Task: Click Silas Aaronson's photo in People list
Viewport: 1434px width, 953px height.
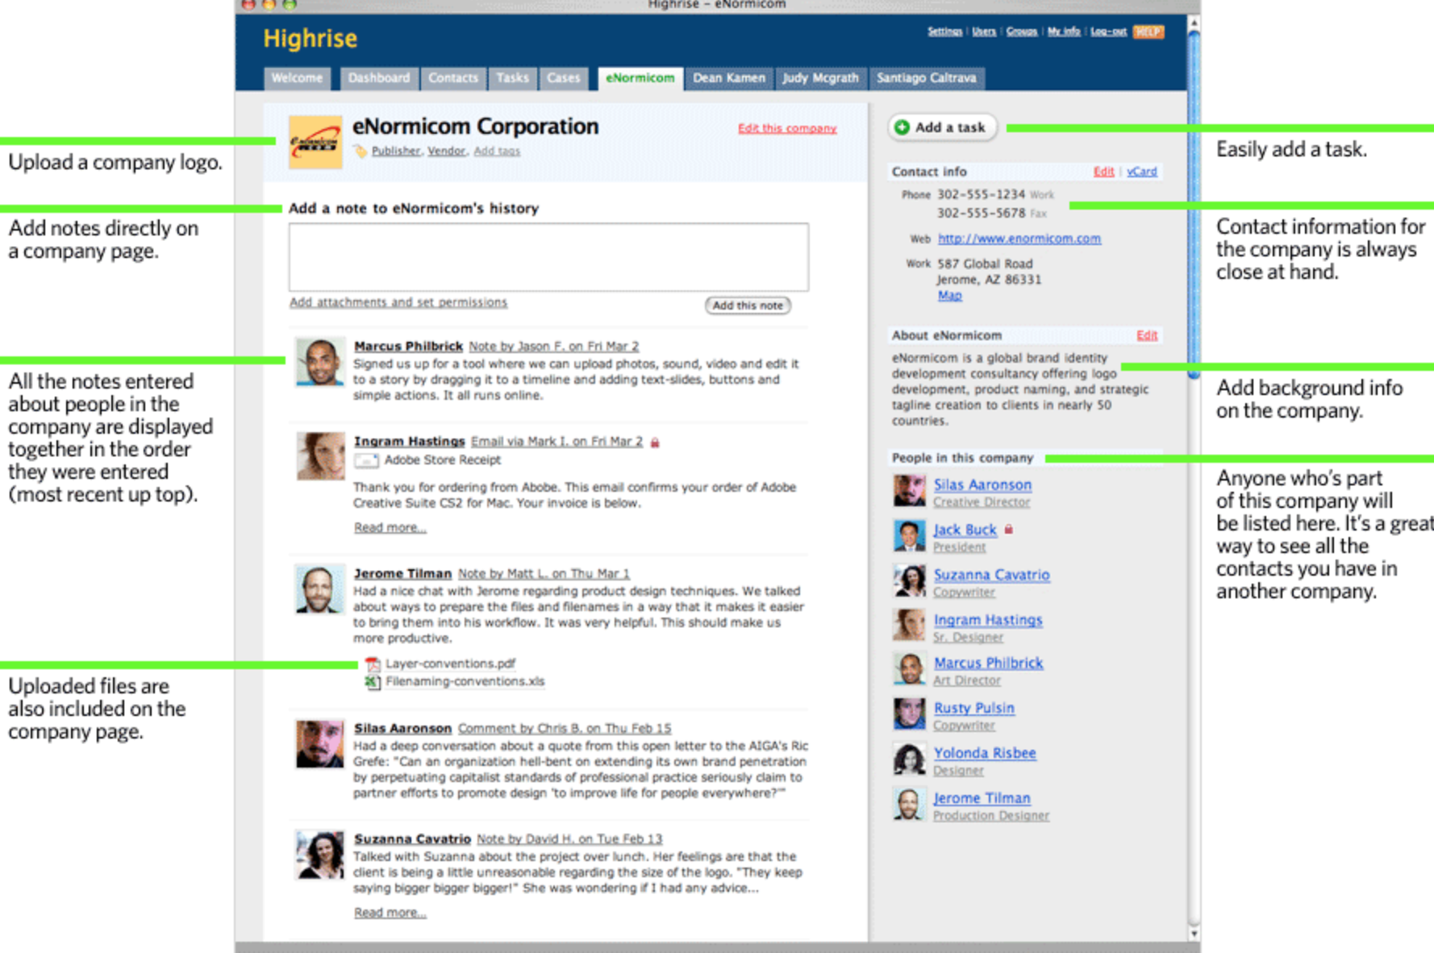Action: tap(909, 491)
